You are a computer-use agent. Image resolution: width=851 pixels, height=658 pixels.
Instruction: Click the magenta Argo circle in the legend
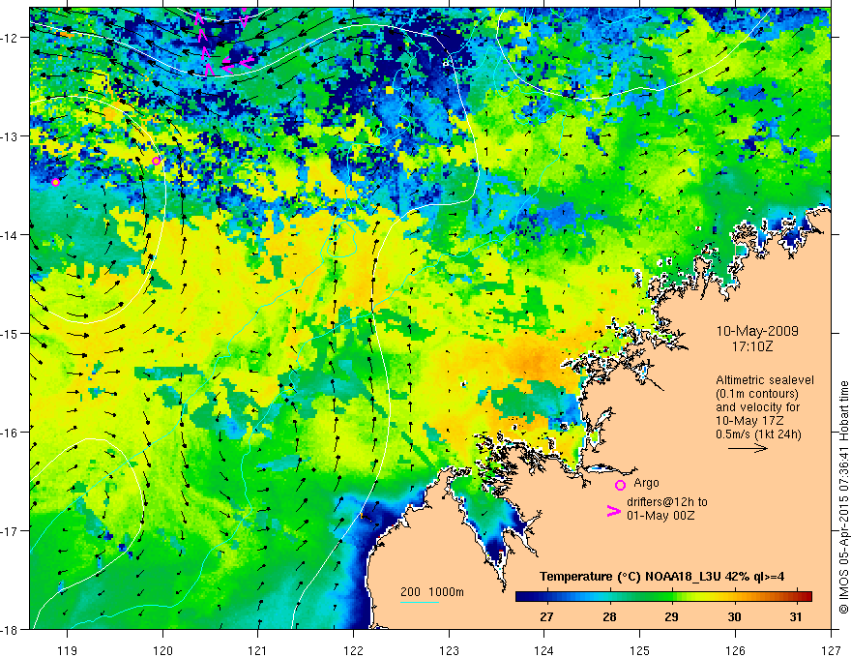click(620, 485)
